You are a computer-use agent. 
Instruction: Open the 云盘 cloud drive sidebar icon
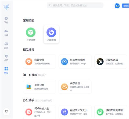click(6, 33)
